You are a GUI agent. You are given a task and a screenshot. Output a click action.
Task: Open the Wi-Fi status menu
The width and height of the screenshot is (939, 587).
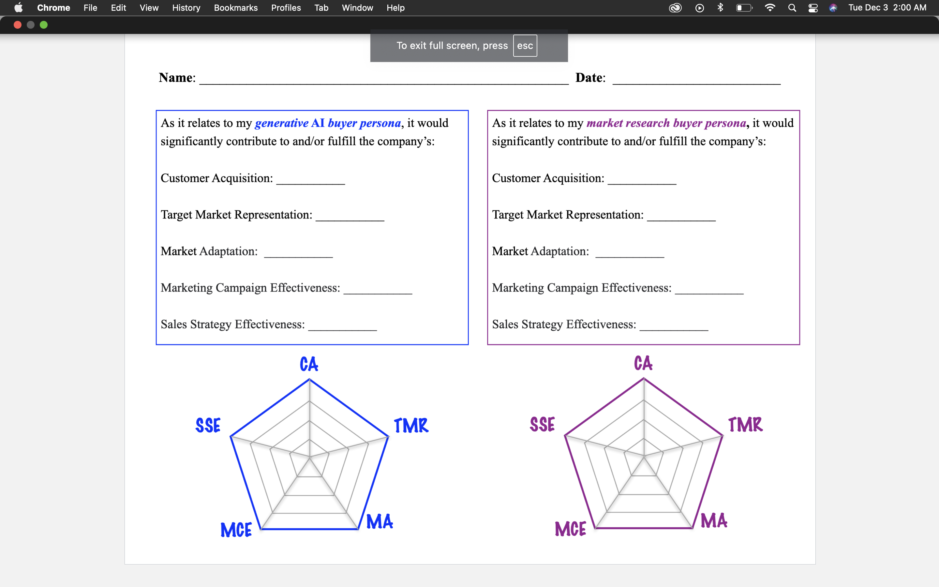coord(770,8)
